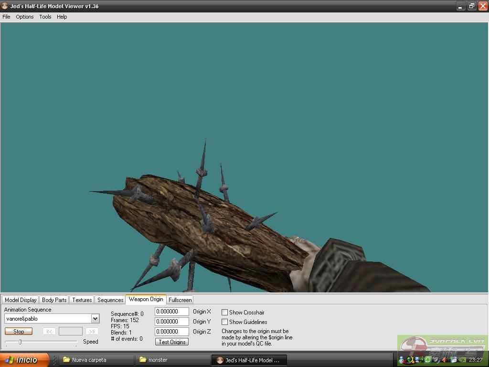
Task: Click Jed's Half-Life Model taskbar button
Action: click(249, 360)
